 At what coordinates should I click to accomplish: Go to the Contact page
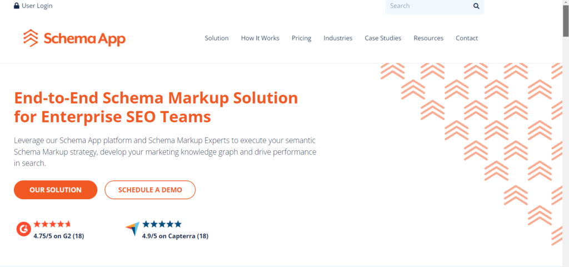(467, 38)
